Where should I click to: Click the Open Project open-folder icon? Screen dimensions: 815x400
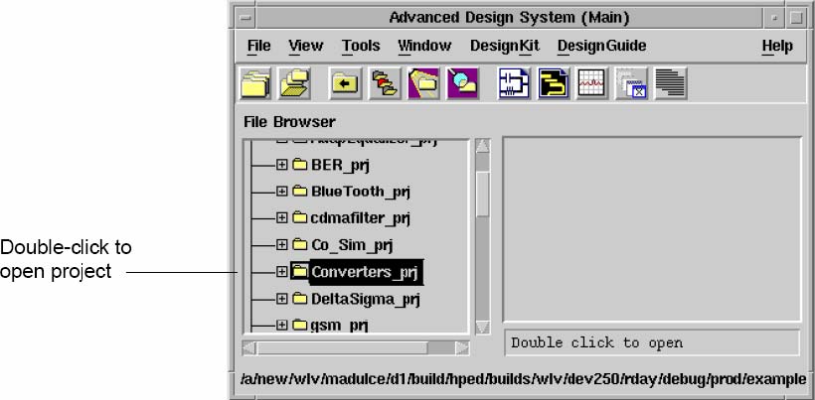pyautogui.click(x=294, y=83)
